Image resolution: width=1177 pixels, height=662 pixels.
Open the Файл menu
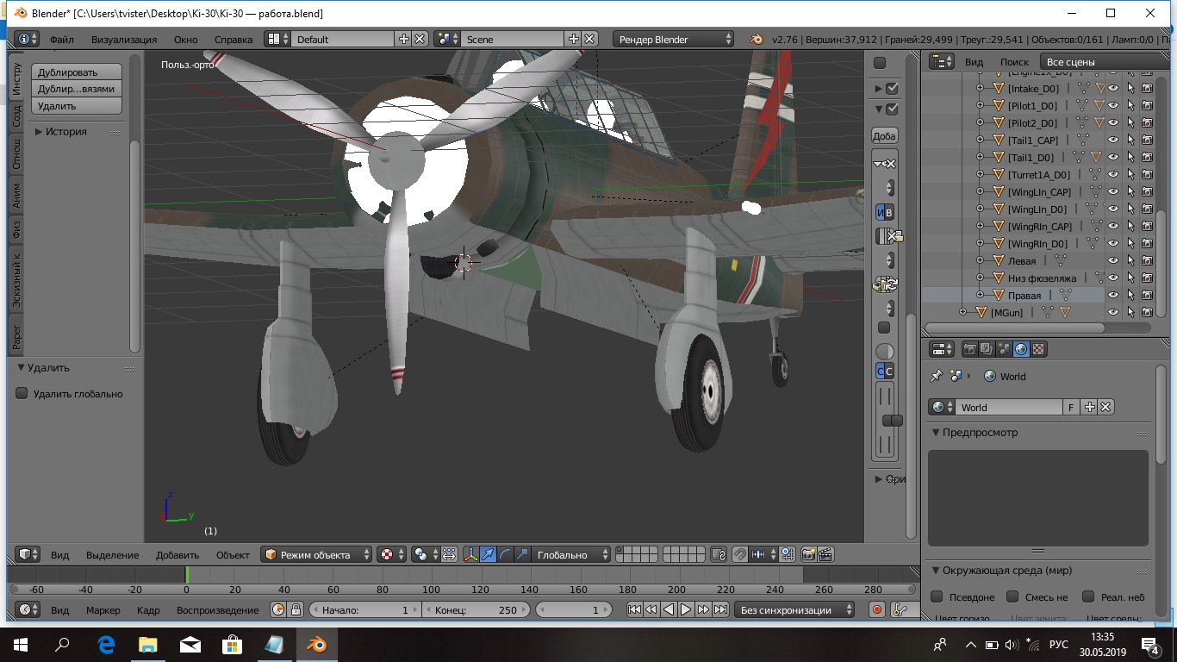61,40
